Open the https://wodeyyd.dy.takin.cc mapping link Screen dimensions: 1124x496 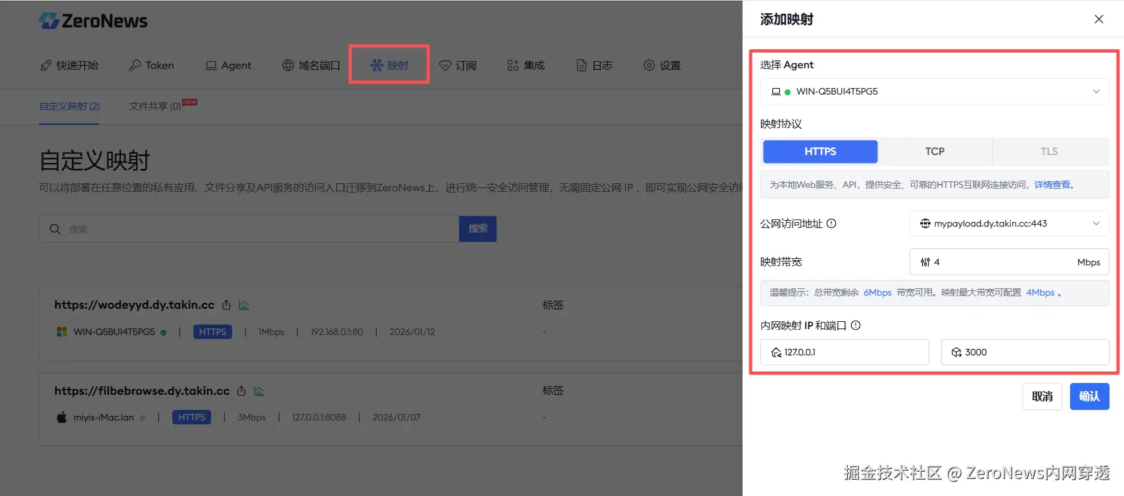click(x=134, y=305)
